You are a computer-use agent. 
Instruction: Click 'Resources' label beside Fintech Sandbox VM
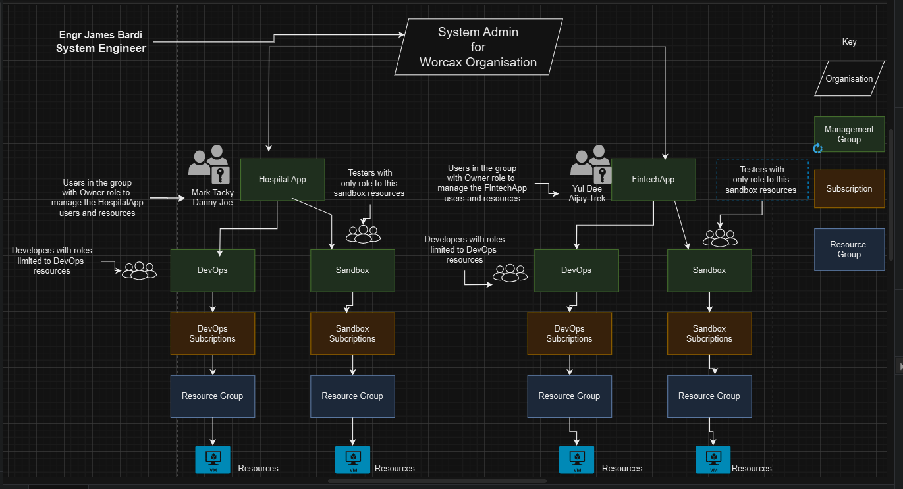pos(752,469)
